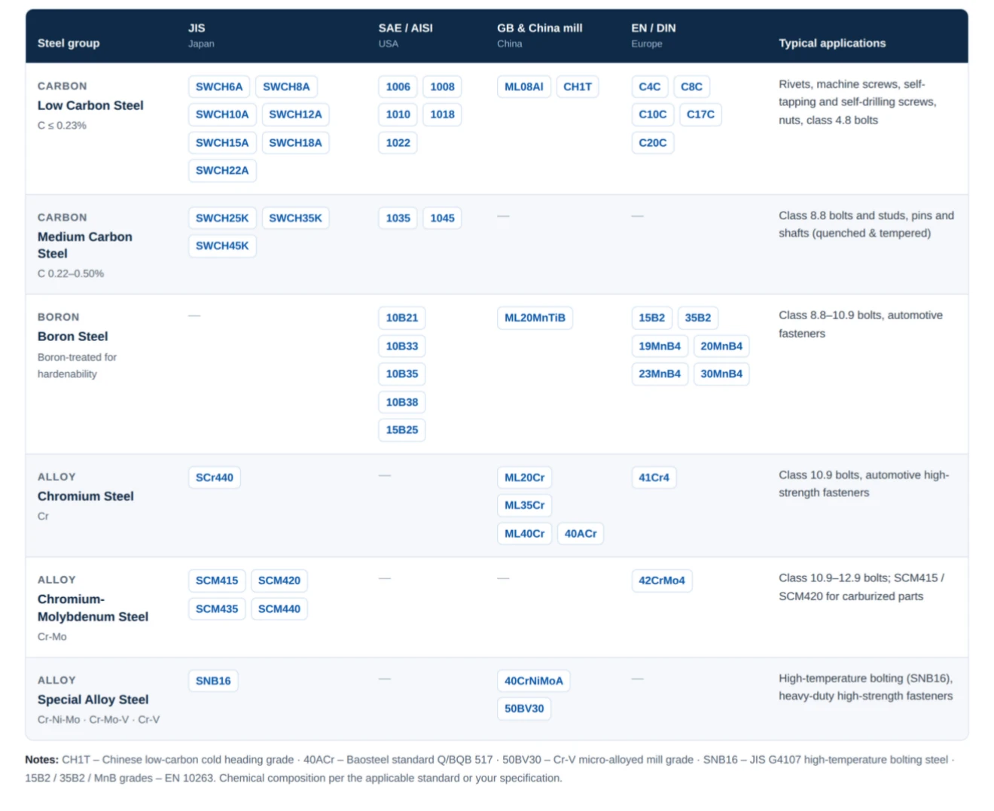Select the 41Cr4 grade chip
Image resolution: width=994 pixels, height=811 pixels.
tap(654, 478)
